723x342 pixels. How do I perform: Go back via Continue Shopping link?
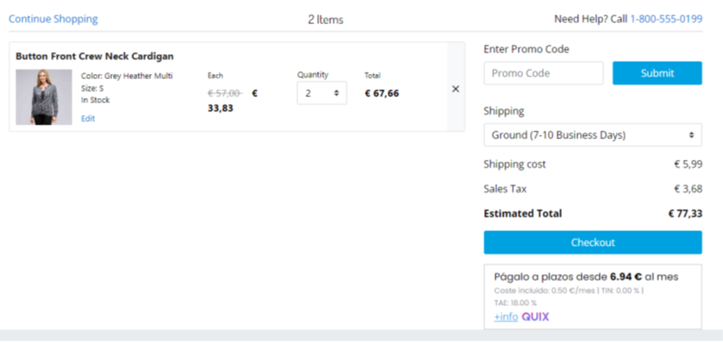click(53, 19)
